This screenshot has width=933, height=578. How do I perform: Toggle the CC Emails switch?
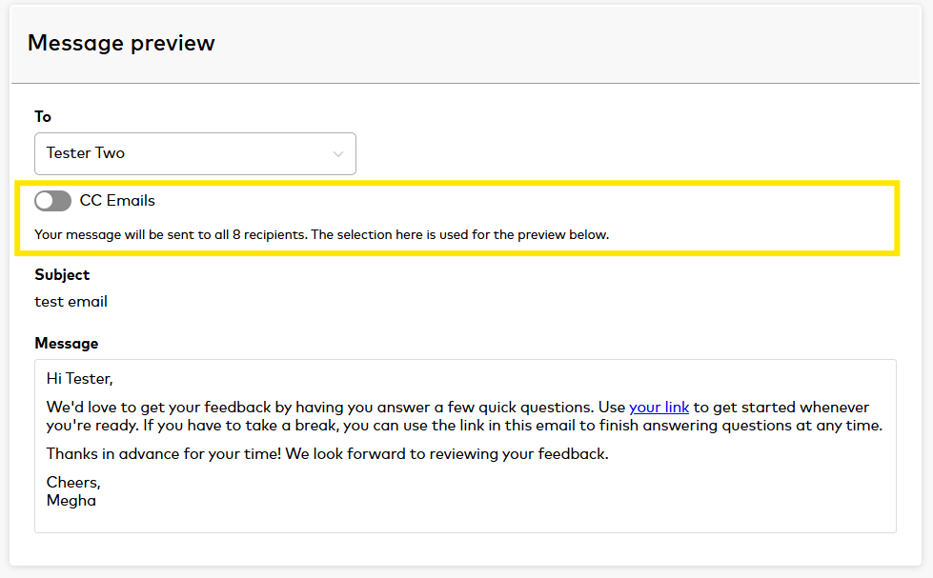click(x=52, y=201)
